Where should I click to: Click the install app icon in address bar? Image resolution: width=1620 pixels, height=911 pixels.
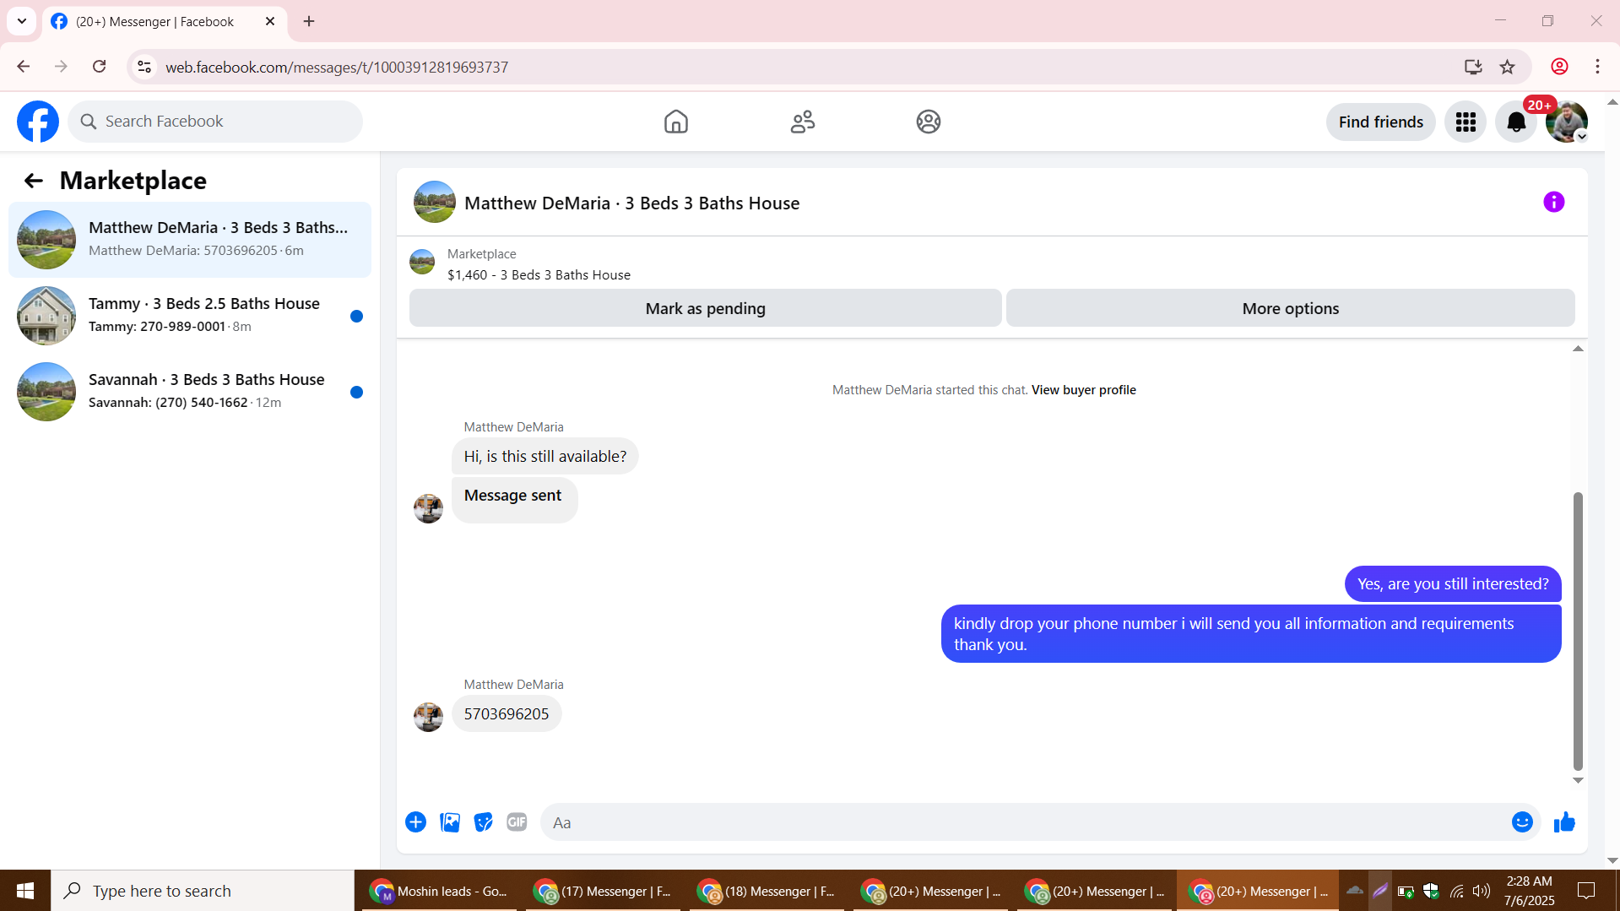(x=1473, y=67)
